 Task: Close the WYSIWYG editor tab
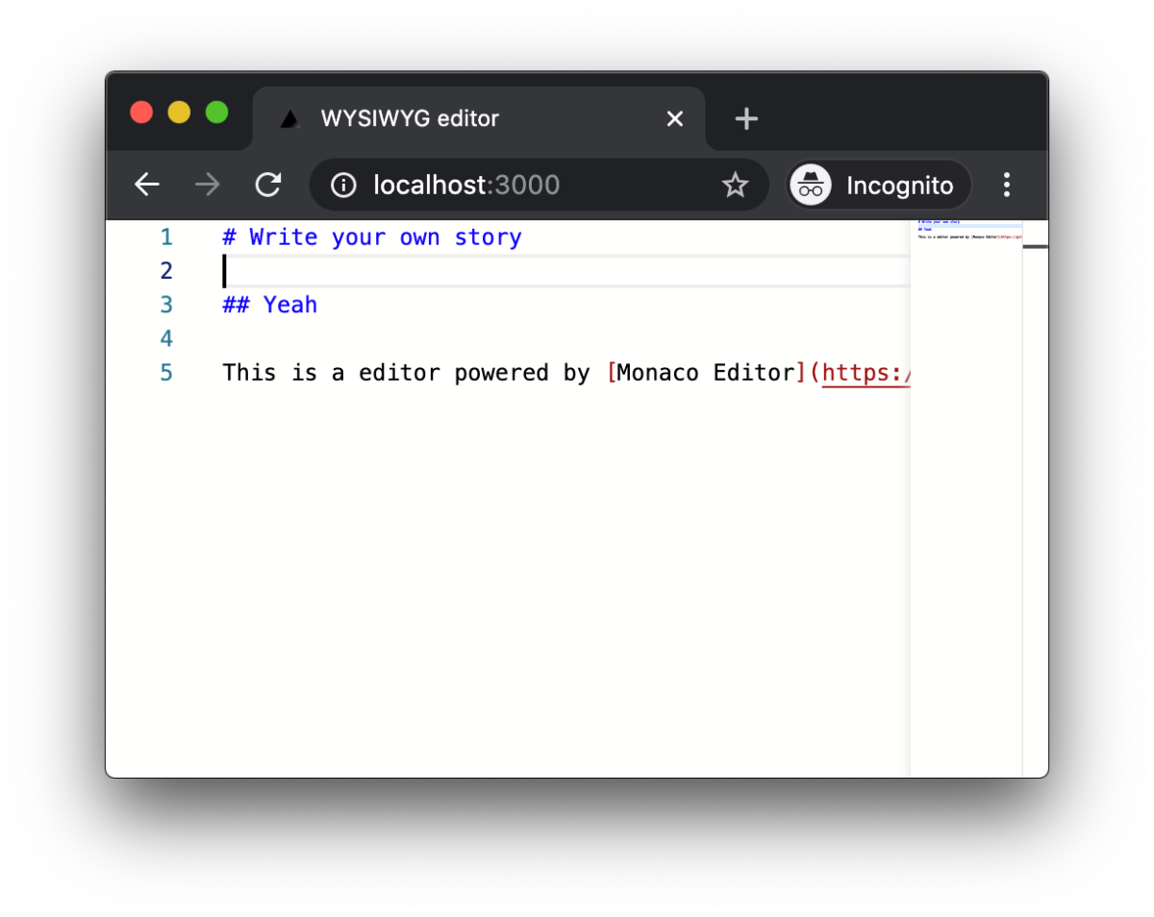675,118
